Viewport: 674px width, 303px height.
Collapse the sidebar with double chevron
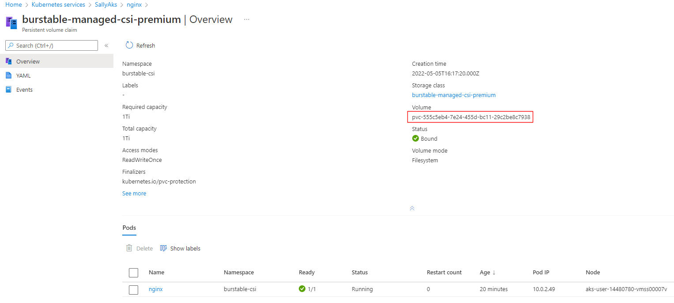[106, 45]
